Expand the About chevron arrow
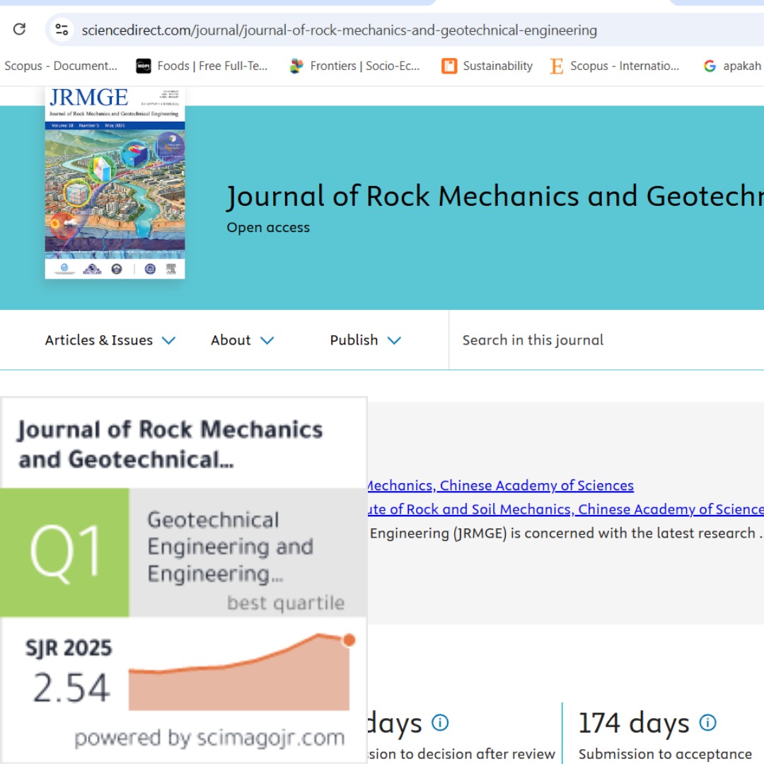Screen dimensions: 764x764 pos(267,340)
